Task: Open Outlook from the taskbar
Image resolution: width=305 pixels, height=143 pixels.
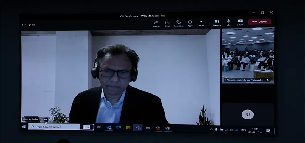Action: (109, 128)
